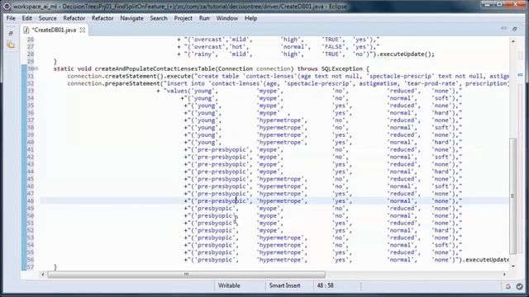Click line number 56 in the gutter
The width and height of the screenshot is (529, 297).
tap(31, 260)
